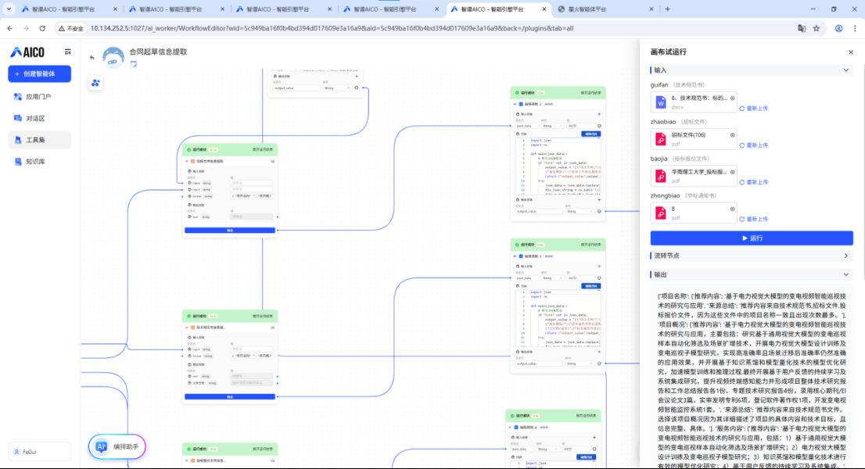Click the back arrow beside workflow avatar
The width and height of the screenshot is (865, 469).
click(x=92, y=57)
